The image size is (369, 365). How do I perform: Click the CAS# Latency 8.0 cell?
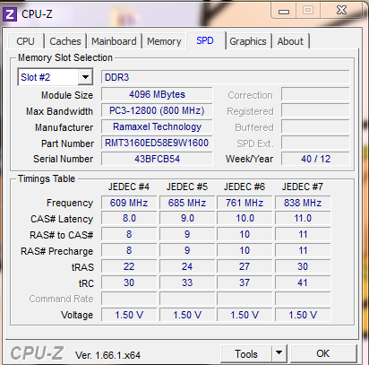129,218
